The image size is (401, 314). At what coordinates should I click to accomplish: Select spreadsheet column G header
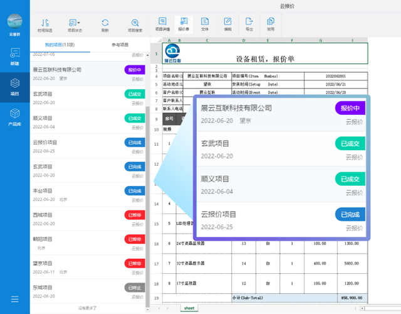pyautogui.click(x=321, y=40)
